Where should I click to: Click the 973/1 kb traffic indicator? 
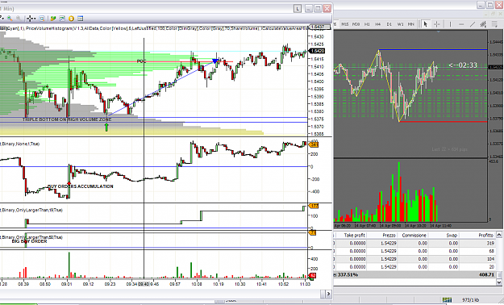click(471, 300)
